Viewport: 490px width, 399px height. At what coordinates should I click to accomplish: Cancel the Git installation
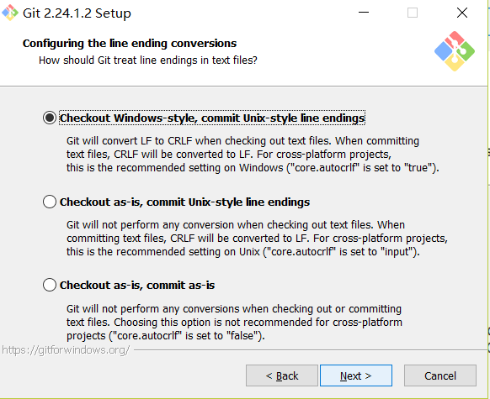coord(440,375)
